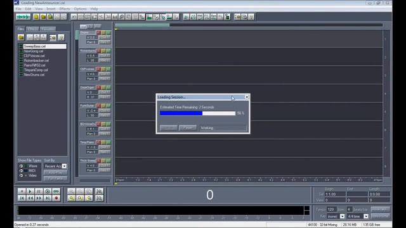Open the File menu
The image size is (406, 228).
tap(18, 9)
